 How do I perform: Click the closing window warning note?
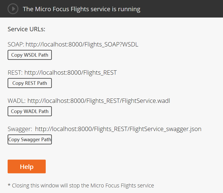point(81,185)
